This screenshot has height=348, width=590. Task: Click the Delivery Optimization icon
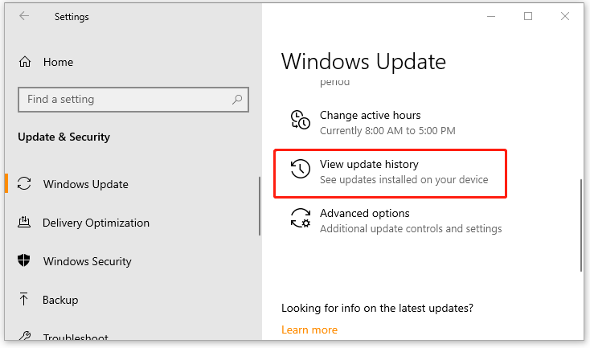(24, 222)
